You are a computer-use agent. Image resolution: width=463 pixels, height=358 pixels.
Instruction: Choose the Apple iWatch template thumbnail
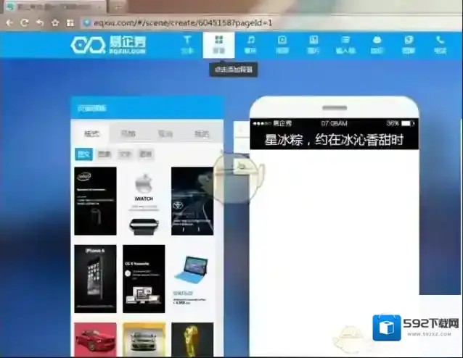pyautogui.click(x=143, y=201)
